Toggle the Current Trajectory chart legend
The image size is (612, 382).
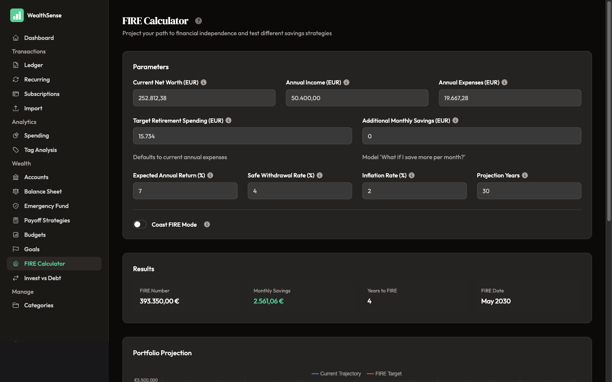(x=336, y=374)
